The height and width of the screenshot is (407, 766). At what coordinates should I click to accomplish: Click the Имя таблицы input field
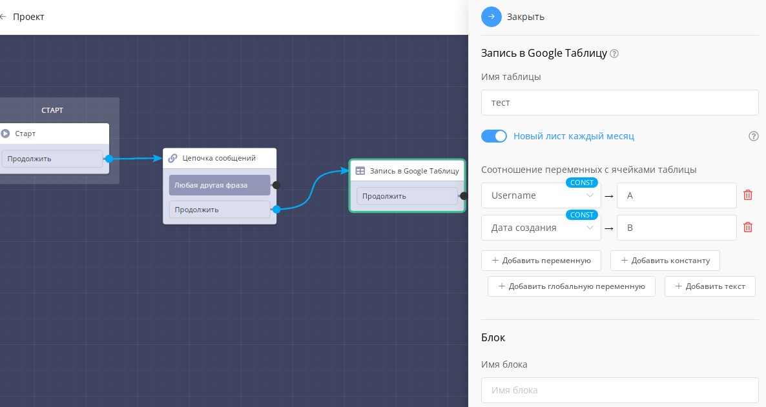[x=619, y=103]
